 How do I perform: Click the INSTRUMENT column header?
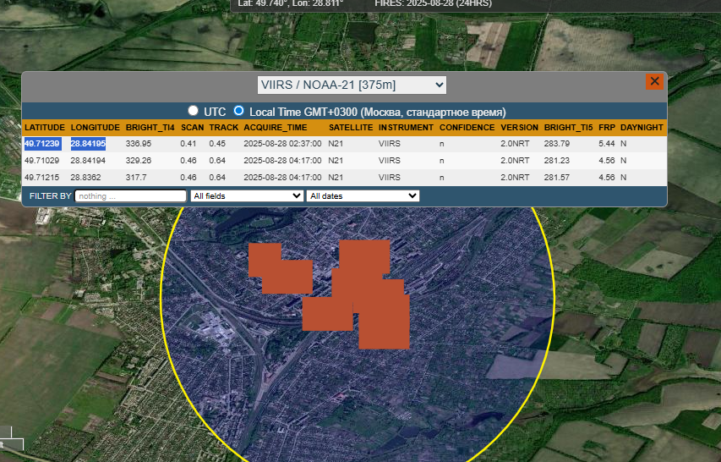(406, 128)
